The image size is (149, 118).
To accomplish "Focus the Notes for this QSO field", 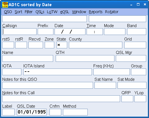I will point(48,85).
